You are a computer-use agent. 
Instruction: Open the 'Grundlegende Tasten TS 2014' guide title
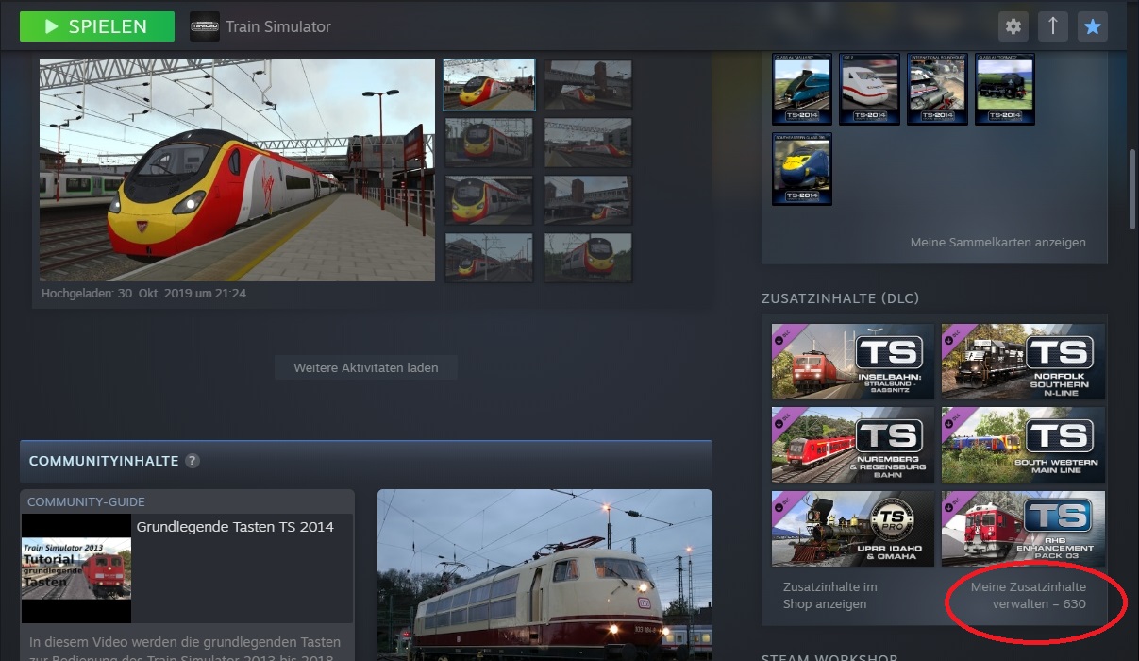(235, 527)
